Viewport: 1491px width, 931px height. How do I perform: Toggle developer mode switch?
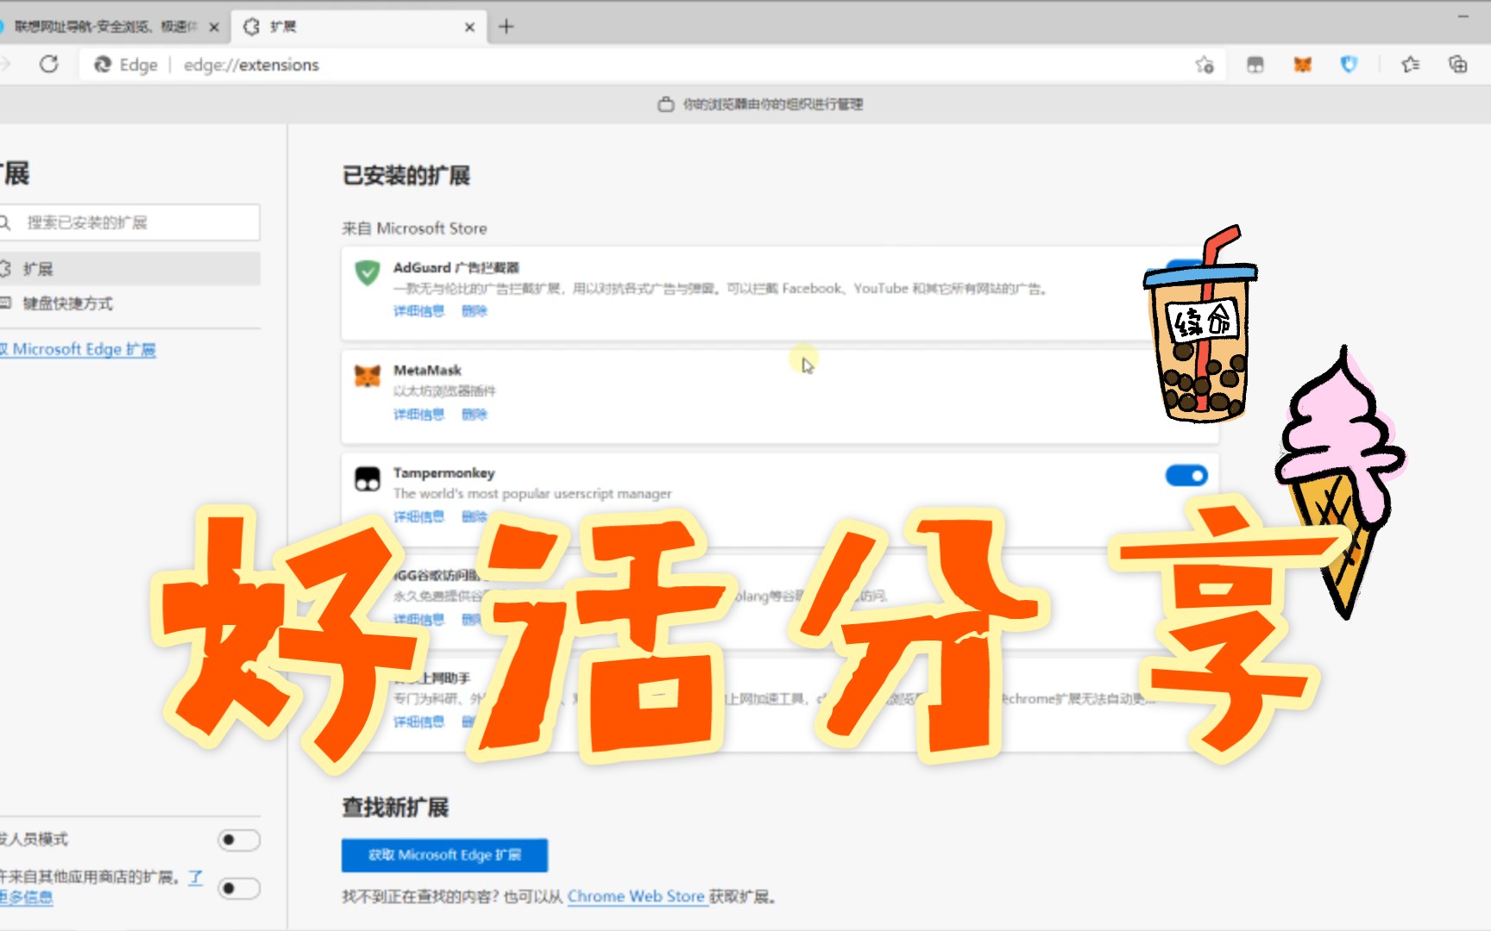pos(239,840)
